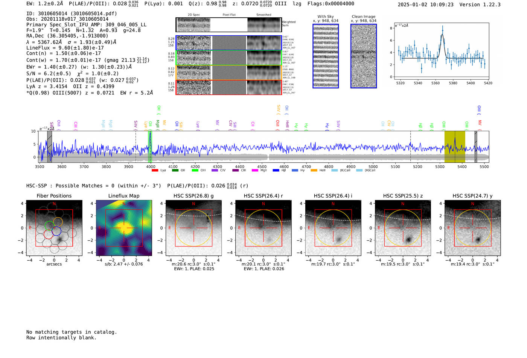The image size is (527, 358).
Task: Click the blue fiber circle in Fiber Positions
Action: pos(56,231)
